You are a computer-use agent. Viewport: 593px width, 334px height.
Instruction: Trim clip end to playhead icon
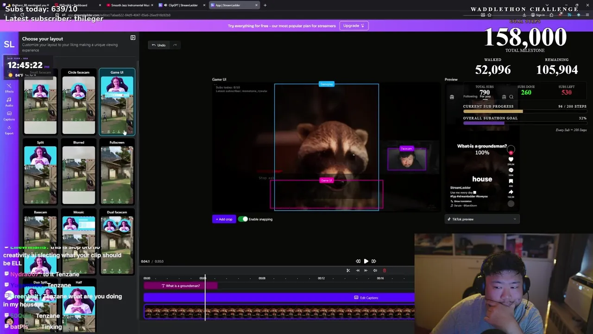357,270
